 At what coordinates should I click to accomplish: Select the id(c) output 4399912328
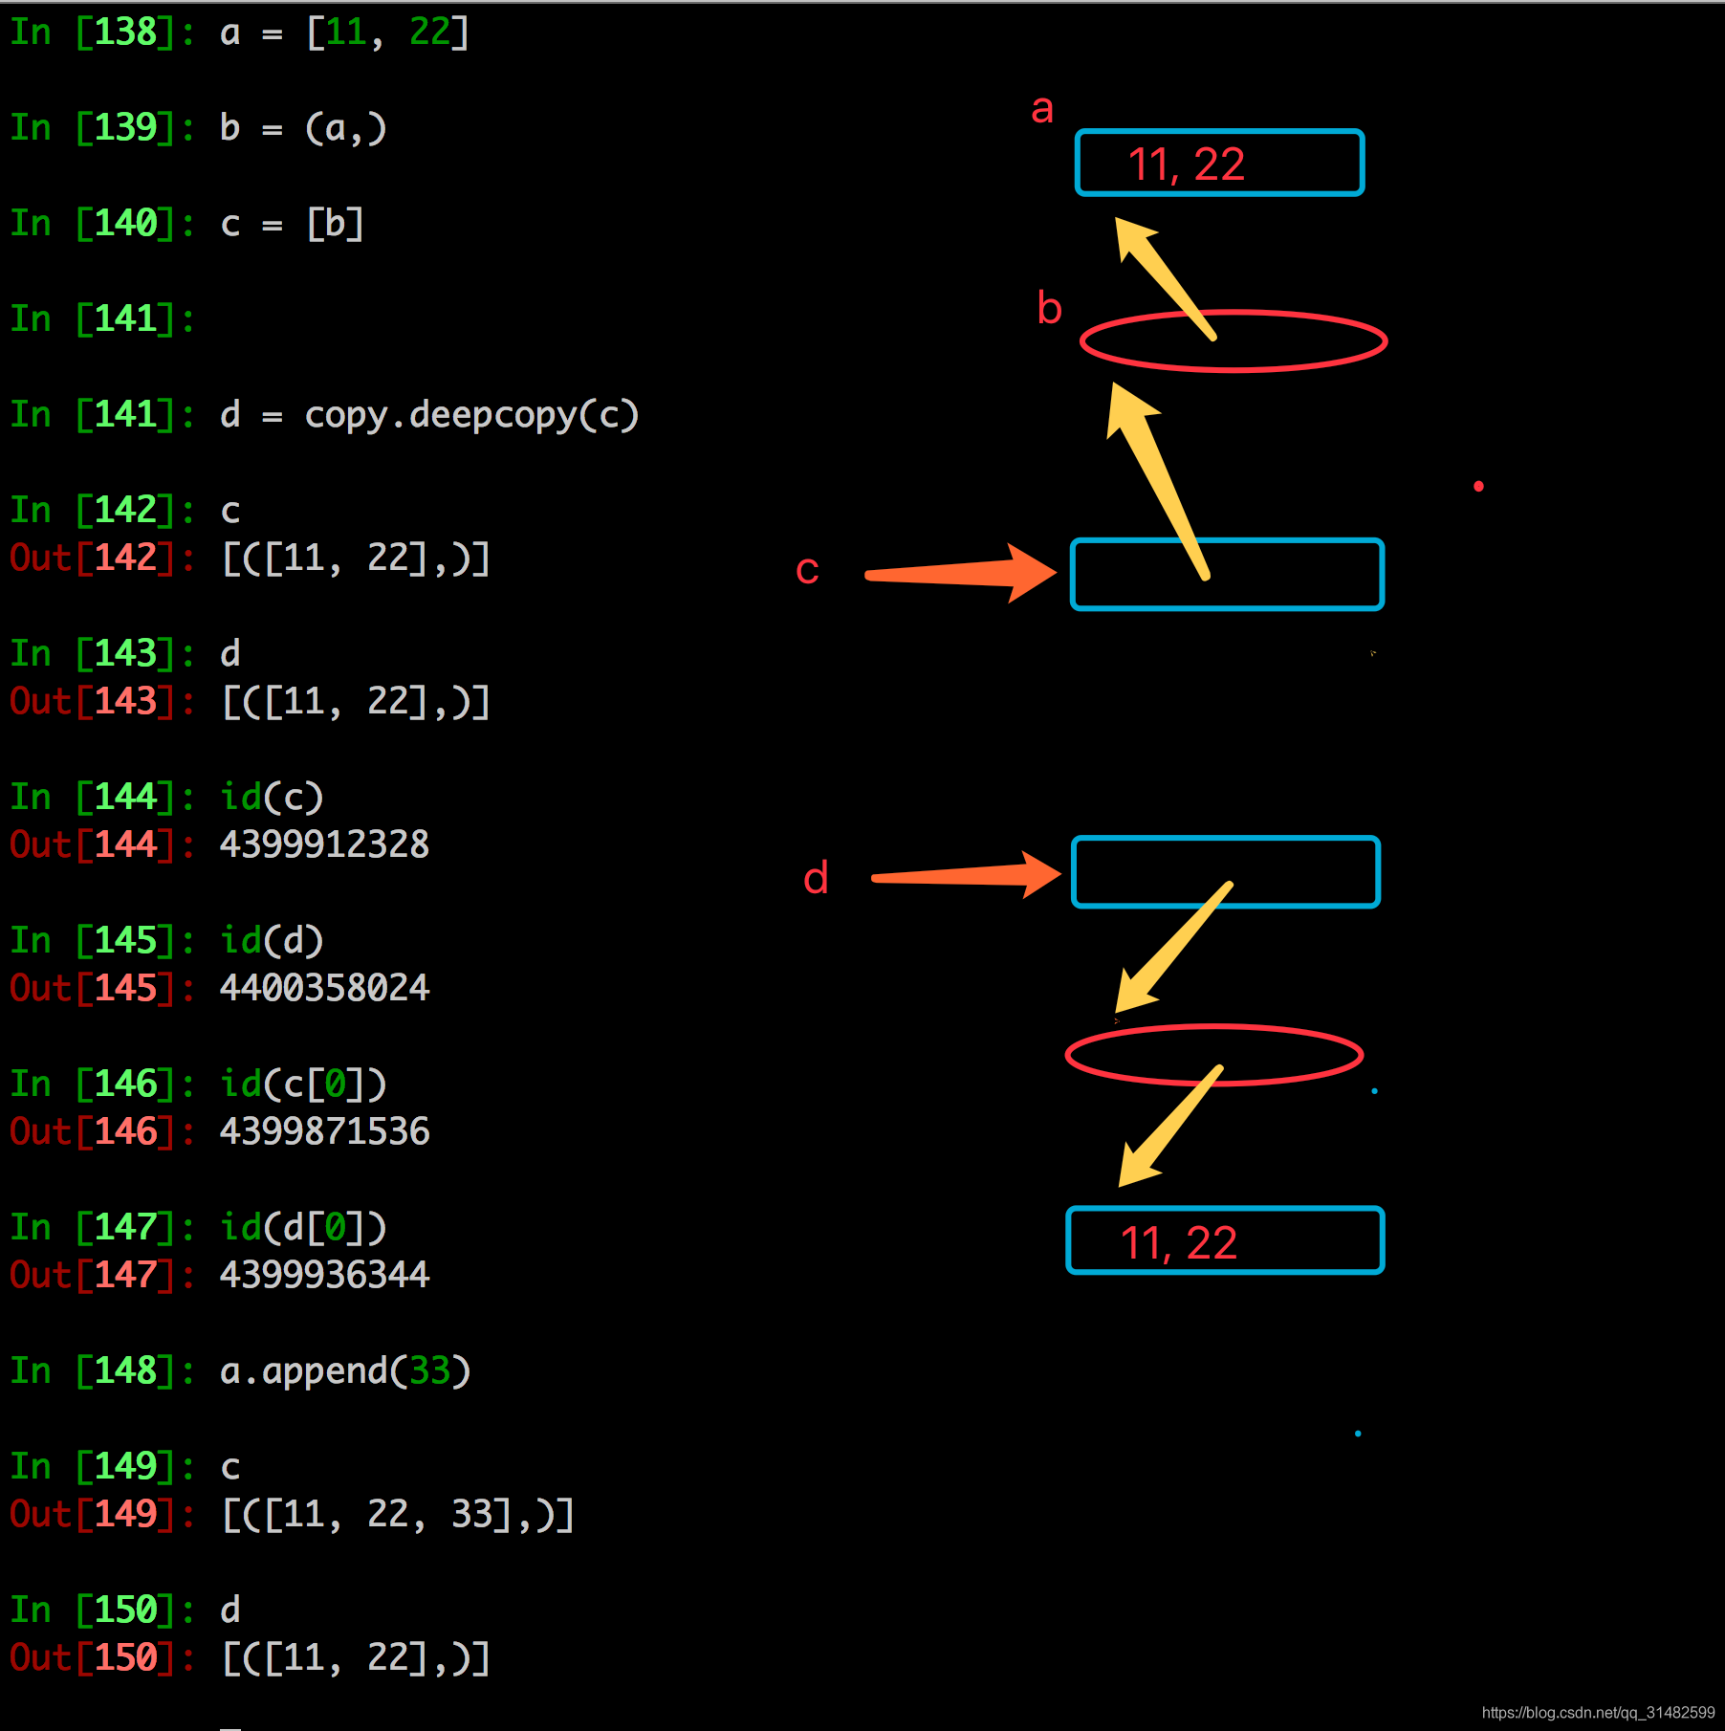(x=324, y=844)
